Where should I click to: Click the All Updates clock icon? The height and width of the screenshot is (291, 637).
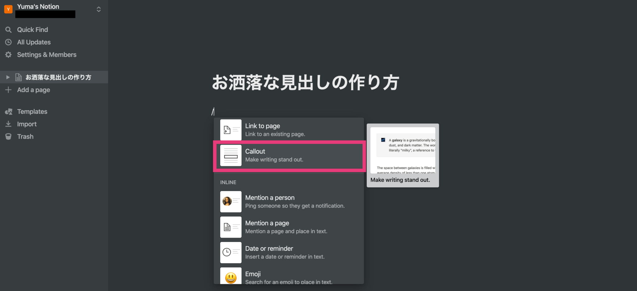[x=8, y=42]
